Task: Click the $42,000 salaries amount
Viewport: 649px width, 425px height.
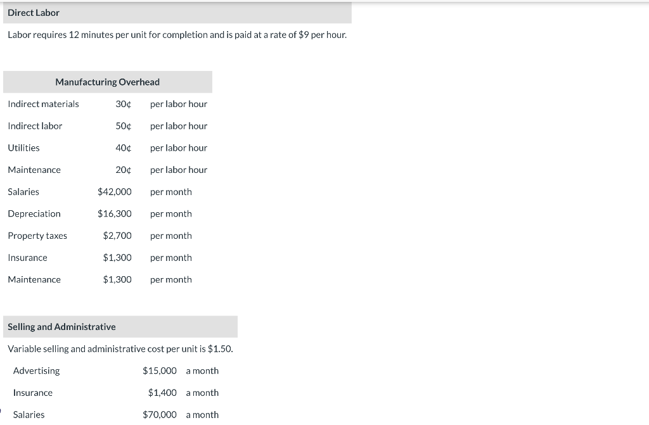Action: pyautogui.click(x=115, y=192)
